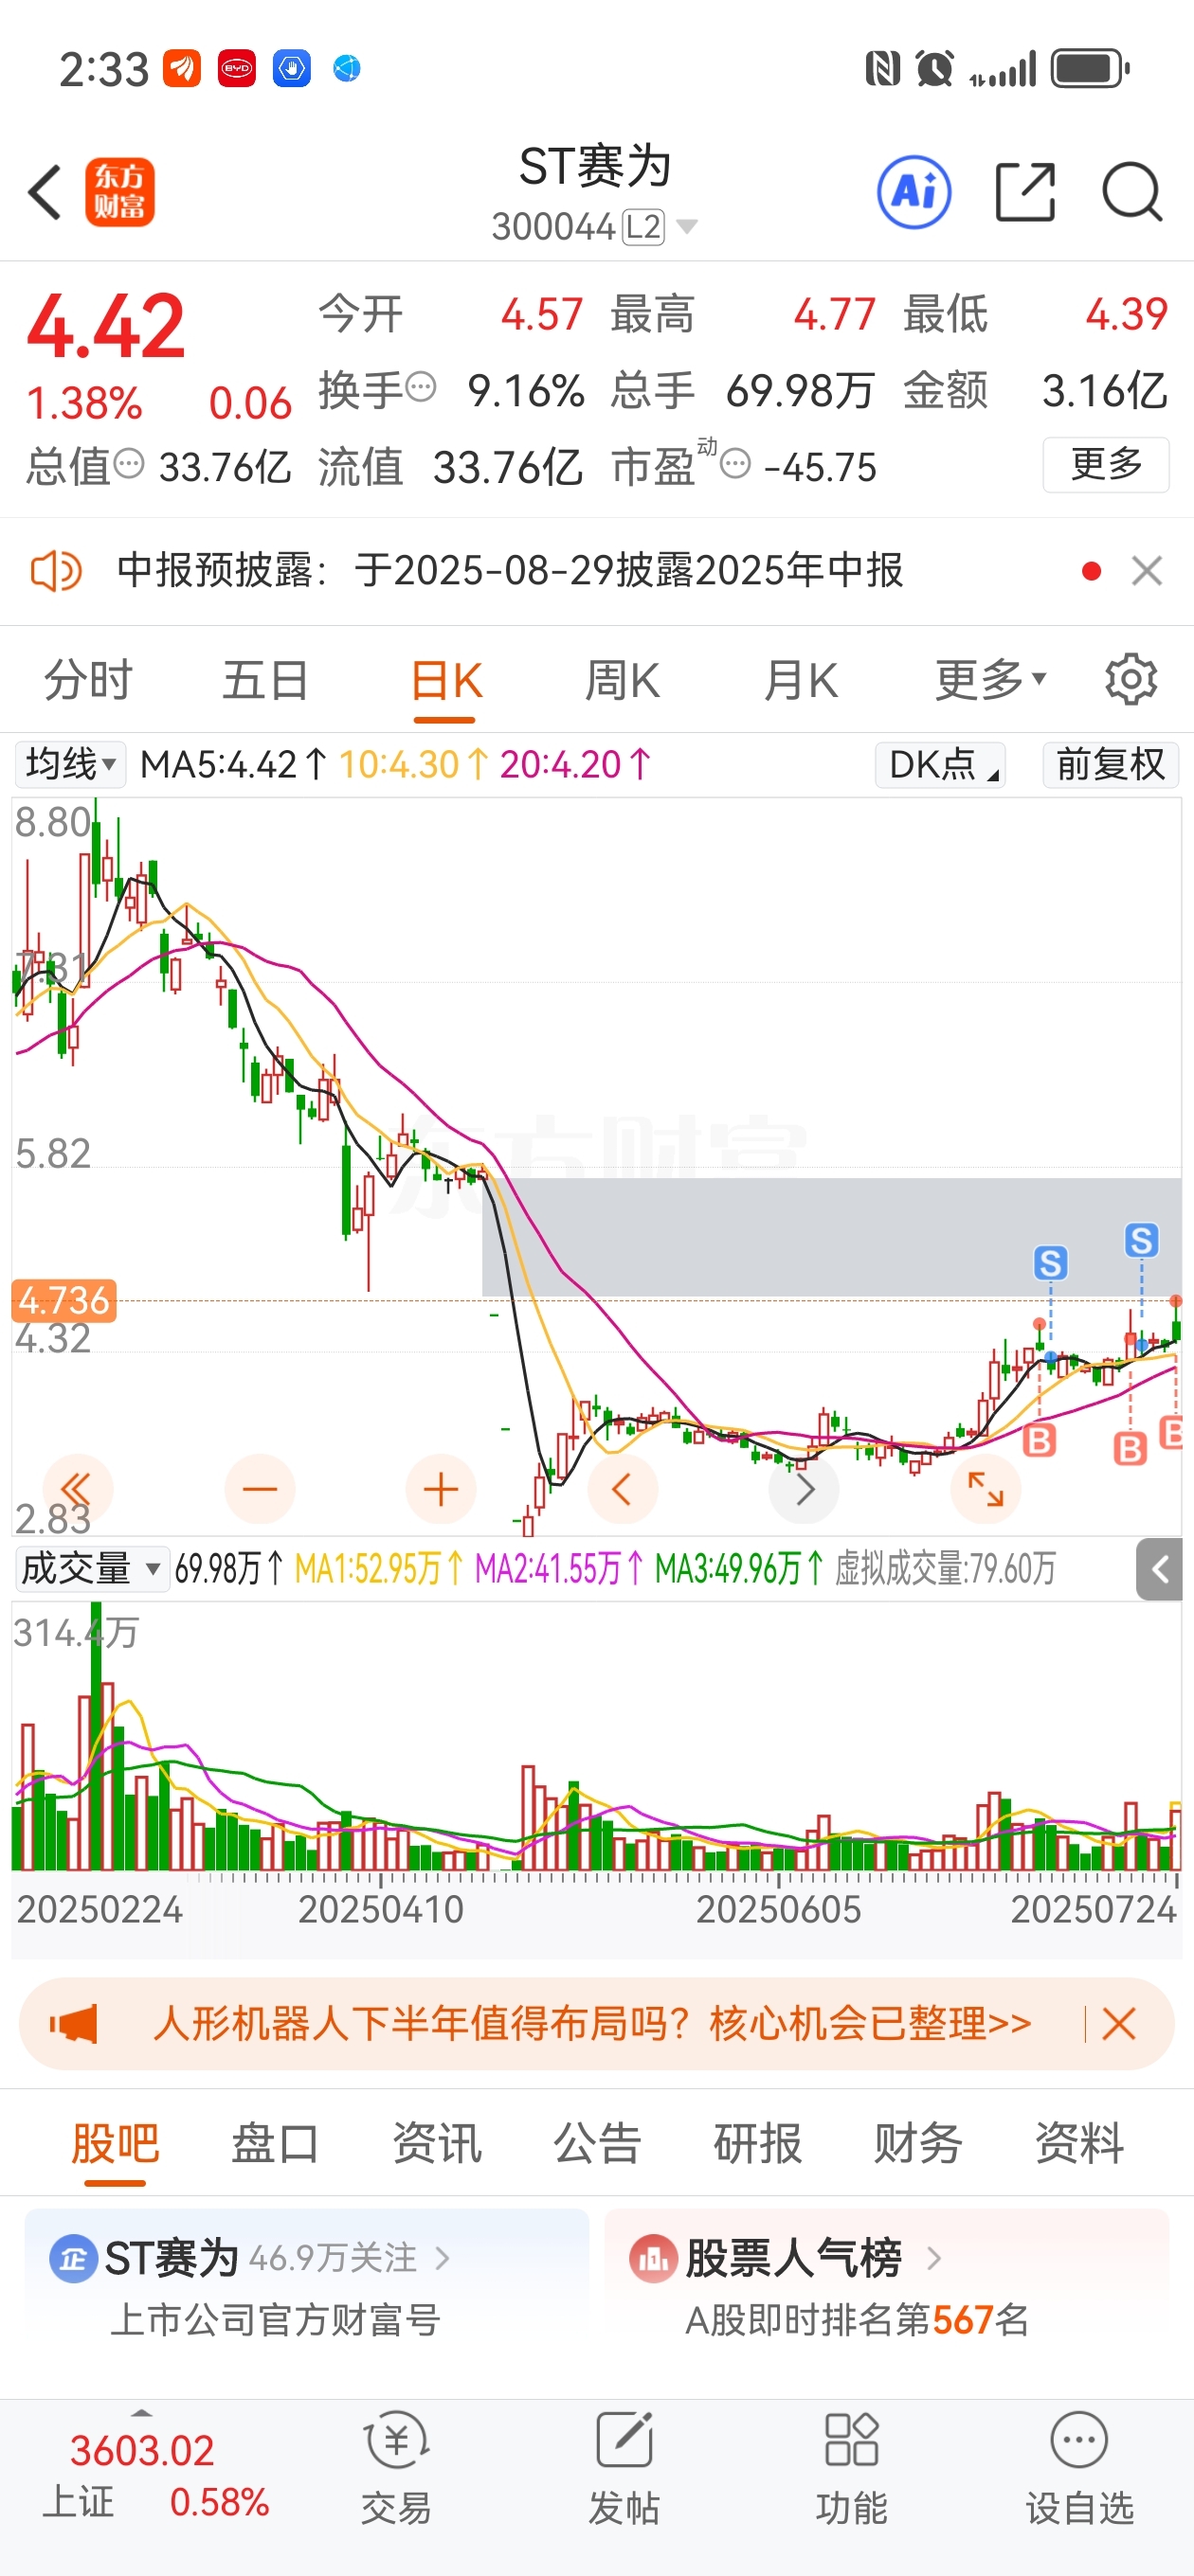Open the search magnifier
The width and height of the screenshot is (1194, 2576).
[1132, 191]
